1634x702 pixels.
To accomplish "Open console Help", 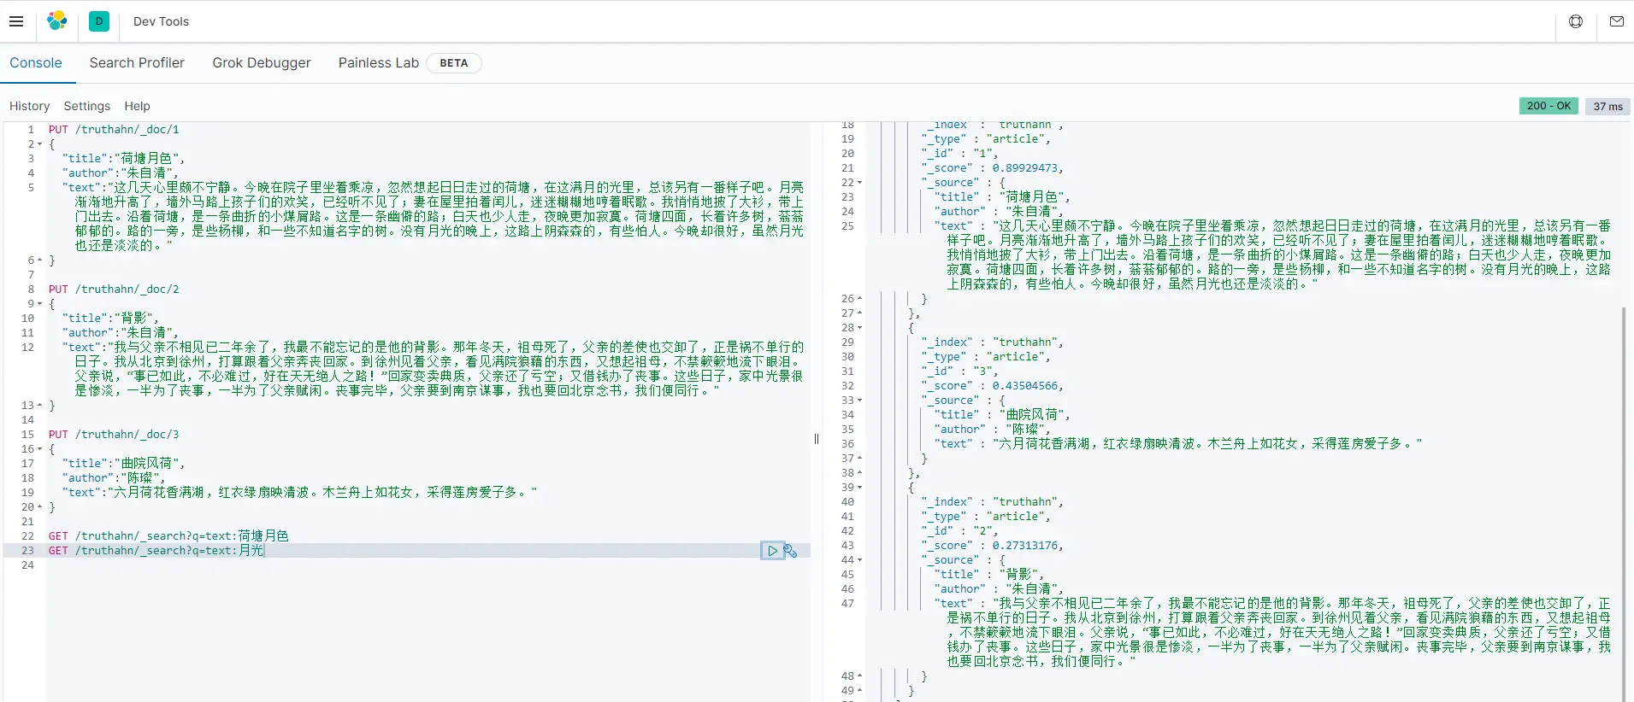I will pos(137,106).
